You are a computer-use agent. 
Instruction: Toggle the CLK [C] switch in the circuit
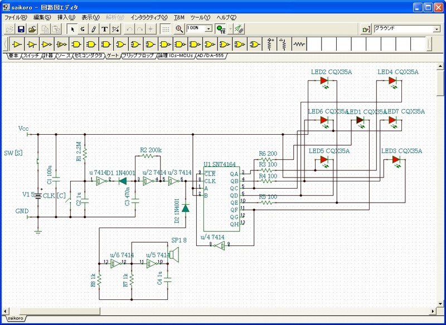click(70, 200)
